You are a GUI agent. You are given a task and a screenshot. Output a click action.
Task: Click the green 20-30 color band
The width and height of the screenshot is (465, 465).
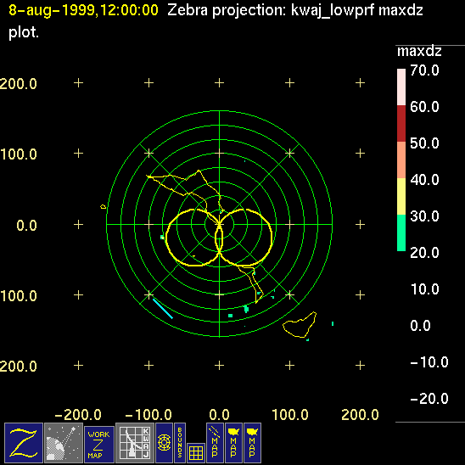coord(401,232)
